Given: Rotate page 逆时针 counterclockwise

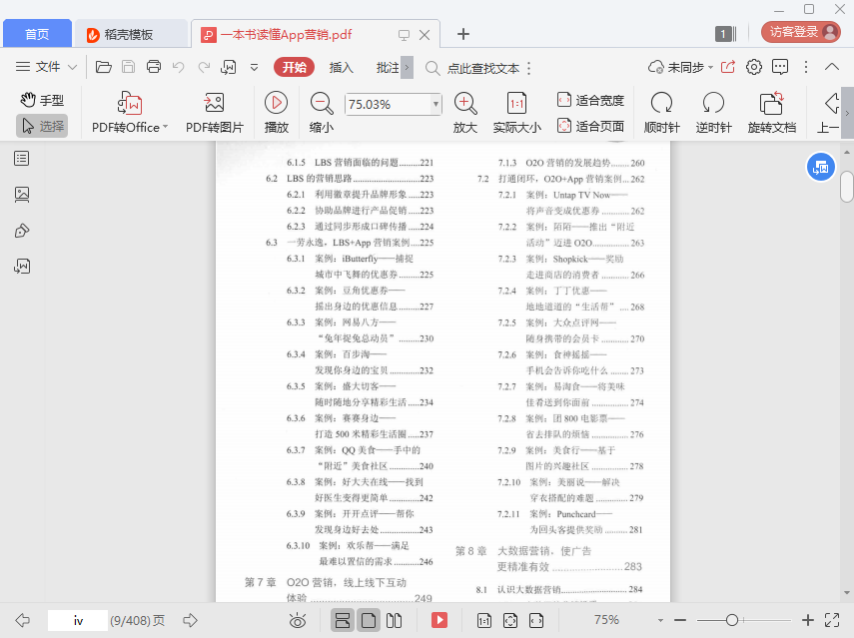Looking at the screenshot, I should tap(713, 113).
